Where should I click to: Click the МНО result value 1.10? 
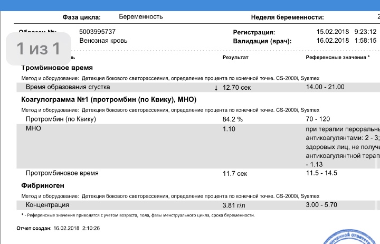click(229, 129)
